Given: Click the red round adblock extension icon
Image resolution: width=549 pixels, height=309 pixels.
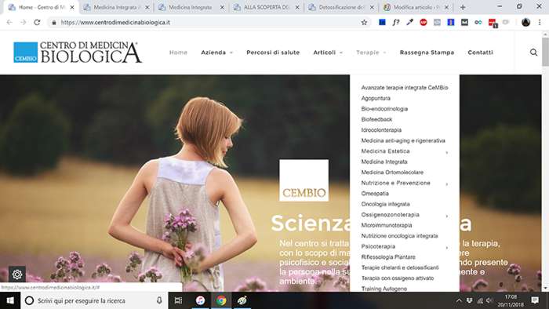Looking at the screenshot, I should 424,23.
